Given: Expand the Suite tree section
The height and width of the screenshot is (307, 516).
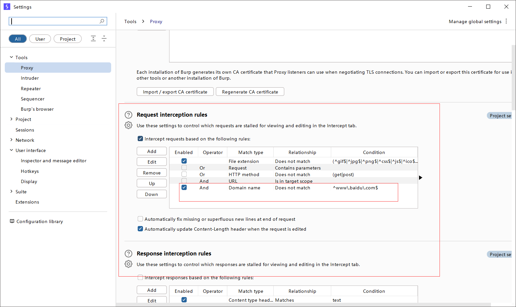Looking at the screenshot, I should (x=11, y=191).
